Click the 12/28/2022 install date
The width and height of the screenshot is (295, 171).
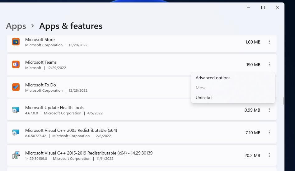click(x=78, y=90)
